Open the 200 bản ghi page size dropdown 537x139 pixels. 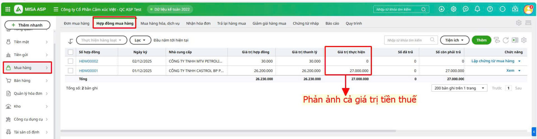point(459,88)
